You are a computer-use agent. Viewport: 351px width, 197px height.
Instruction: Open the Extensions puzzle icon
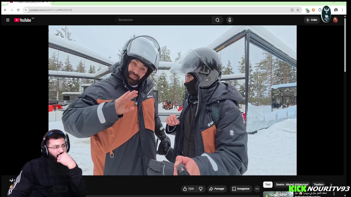(320, 10)
